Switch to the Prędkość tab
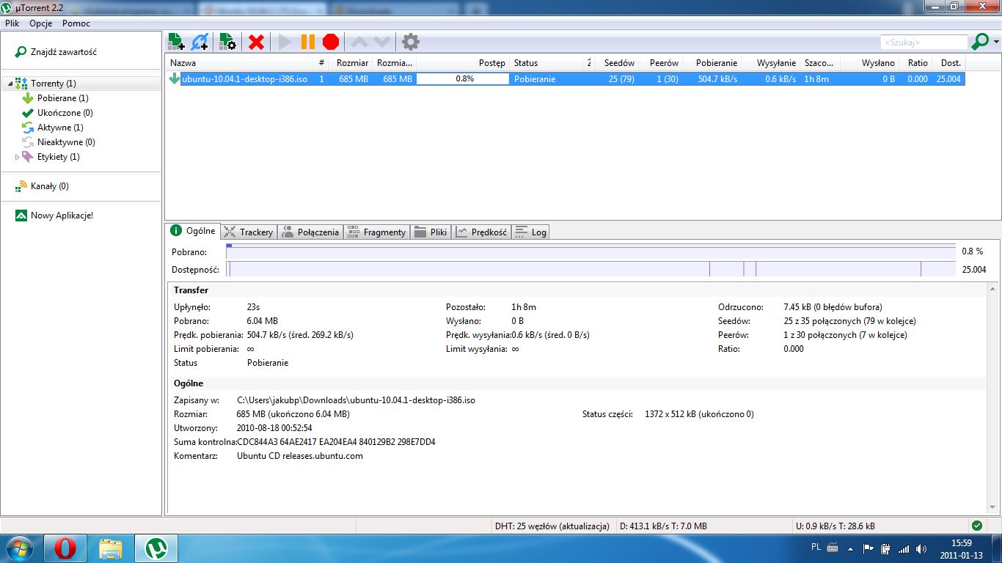The height and width of the screenshot is (563, 1002). pyautogui.click(x=481, y=232)
